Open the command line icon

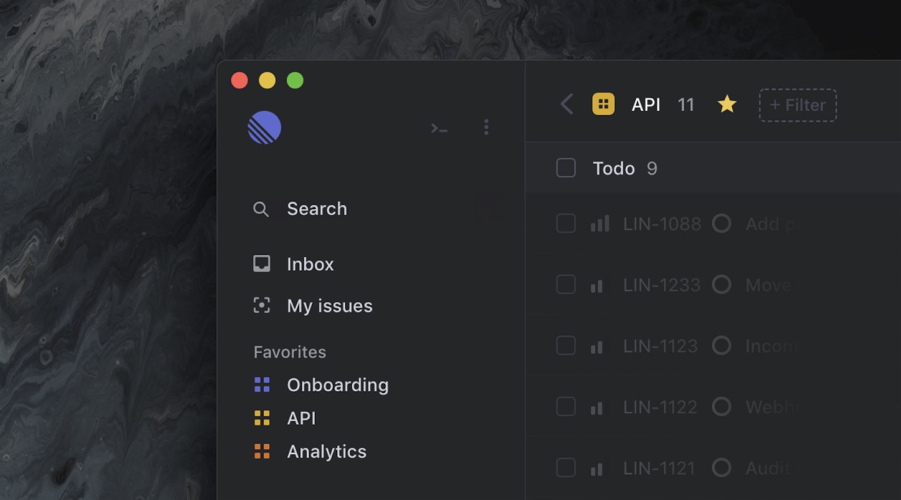pyautogui.click(x=439, y=128)
